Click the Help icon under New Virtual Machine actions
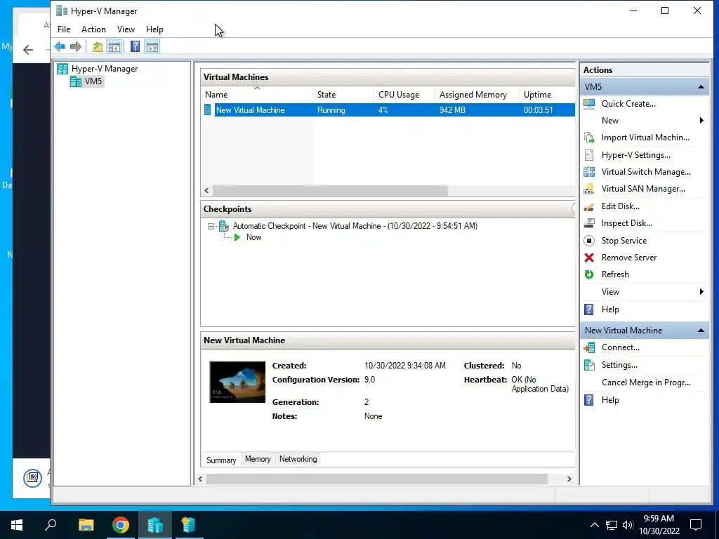The height and width of the screenshot is (539, 719). [589, 399]
